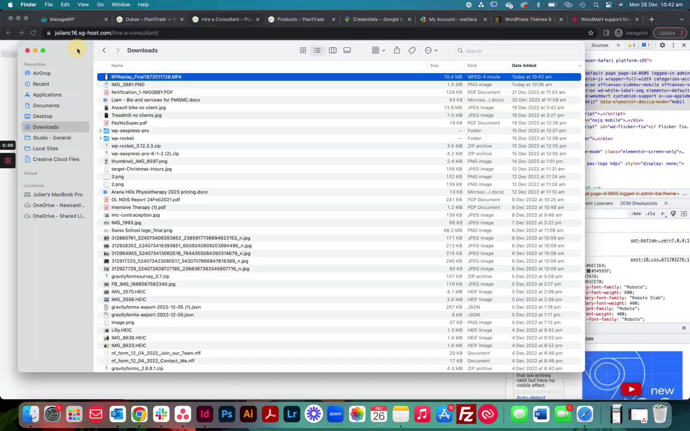Click the Share icon in Finder toolbar
Image resolution: width=690 pixels, height=431 pixels.
(x=397, y=50)
